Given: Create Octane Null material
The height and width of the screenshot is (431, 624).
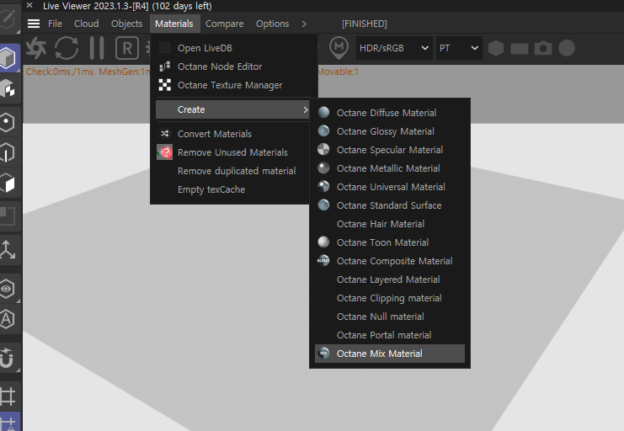Looking at the screenshot, I should (x=390, y=317).
